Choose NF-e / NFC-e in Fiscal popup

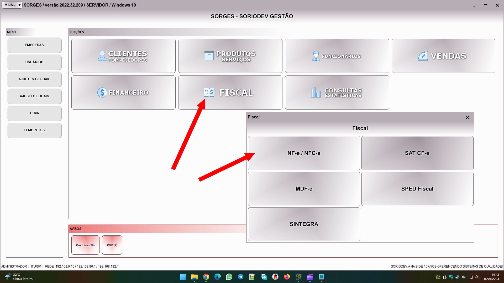304,153
